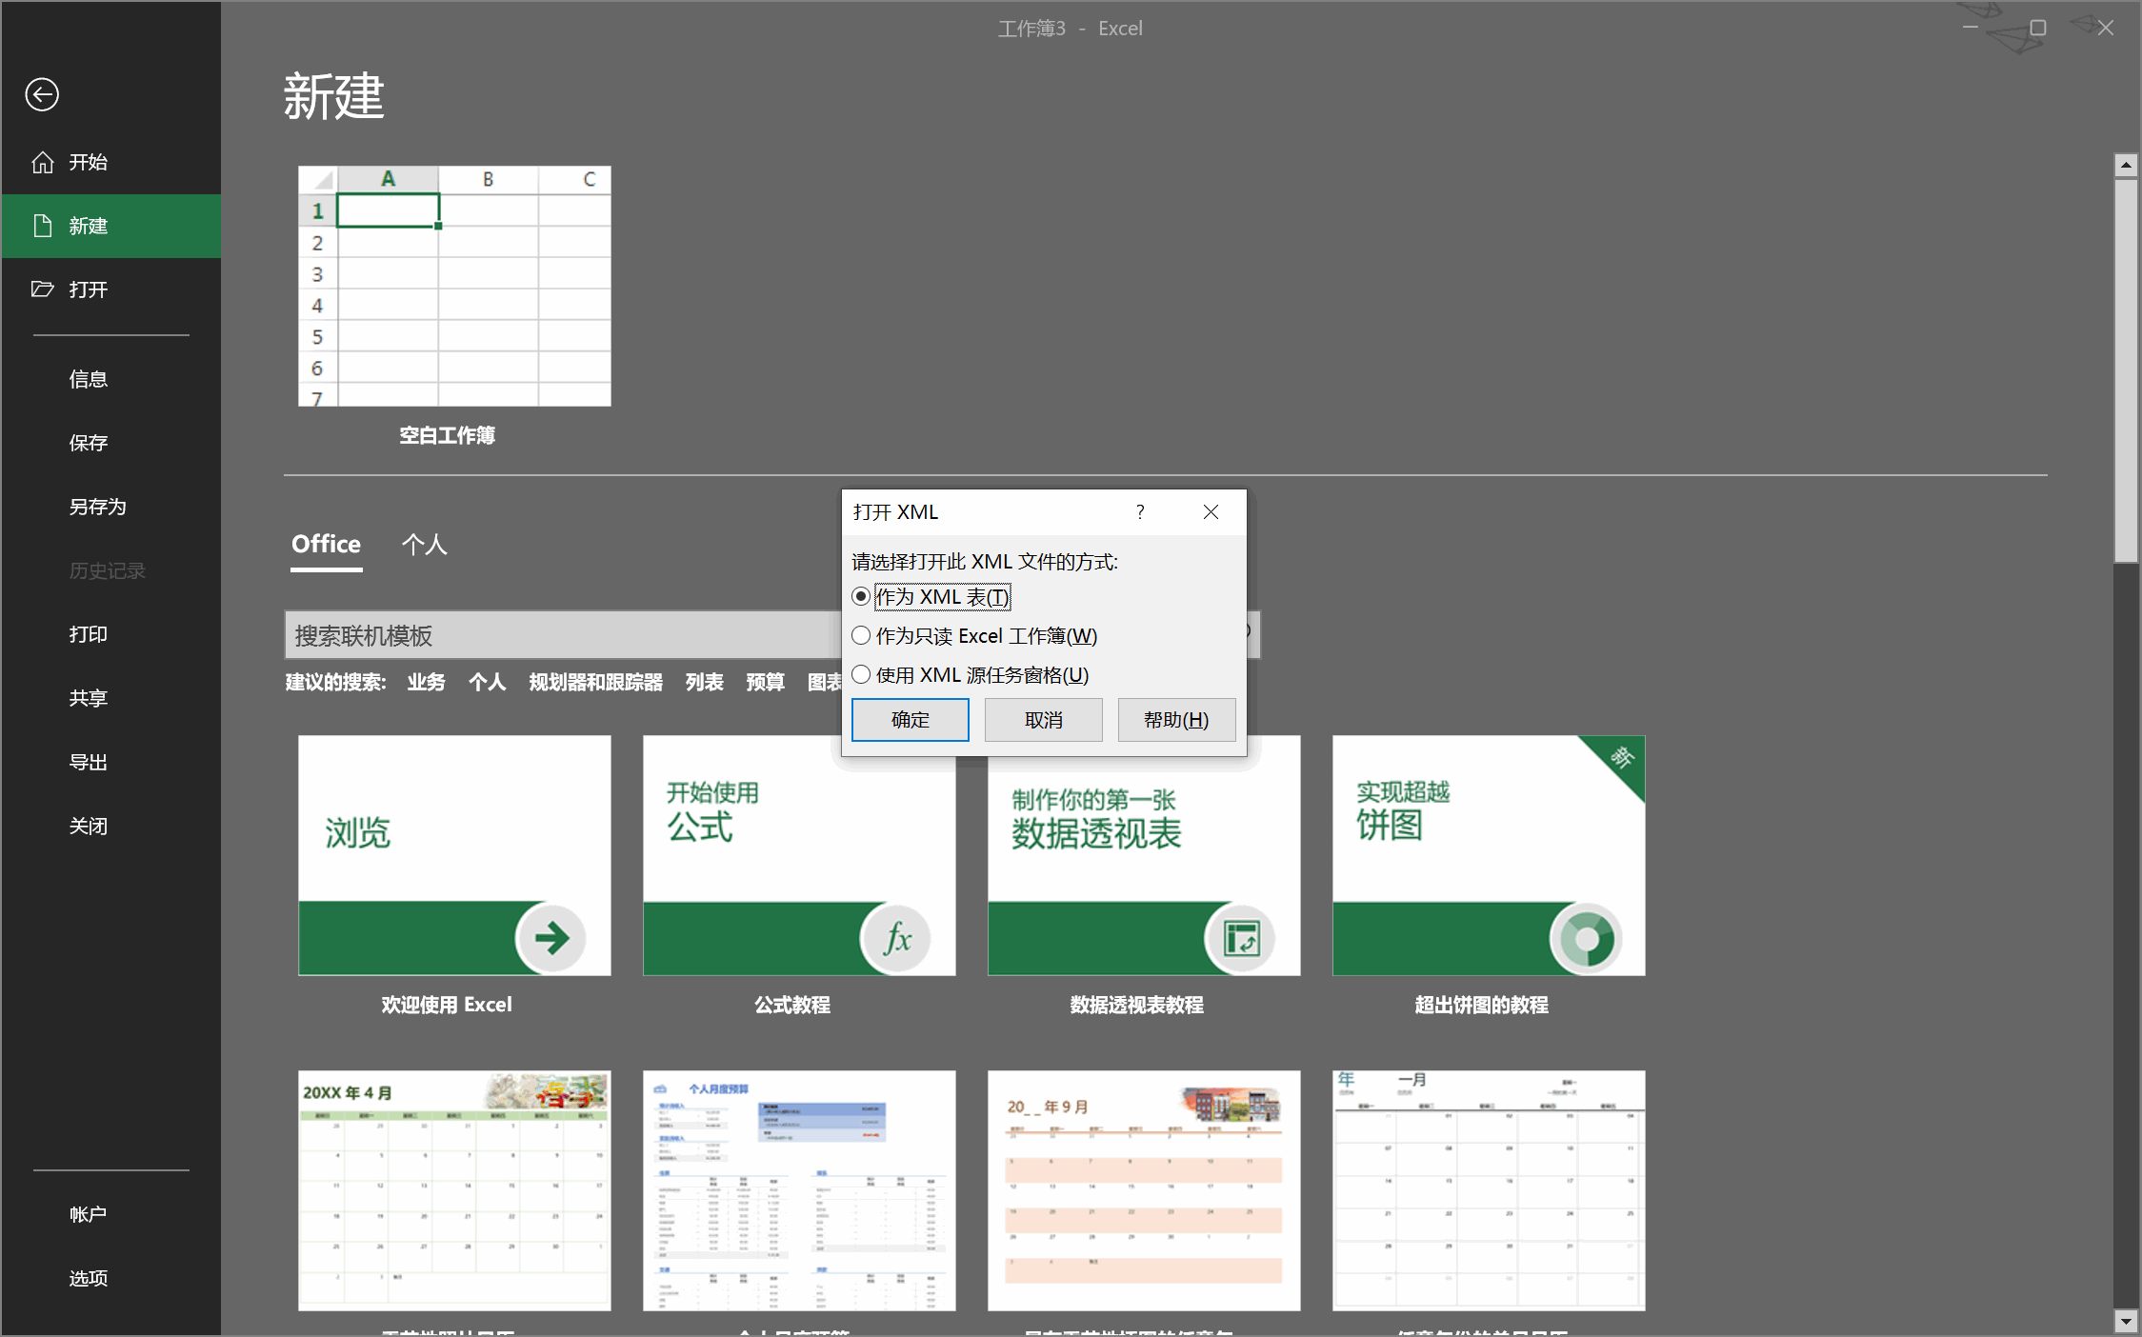
Task: Choose 保存 from the sidebar
Action: (x=111, y=443)
